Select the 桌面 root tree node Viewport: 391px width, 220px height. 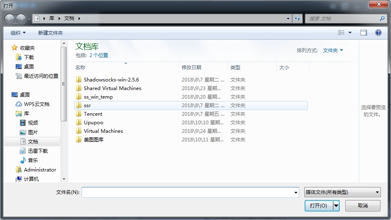(x=21, y=95)
